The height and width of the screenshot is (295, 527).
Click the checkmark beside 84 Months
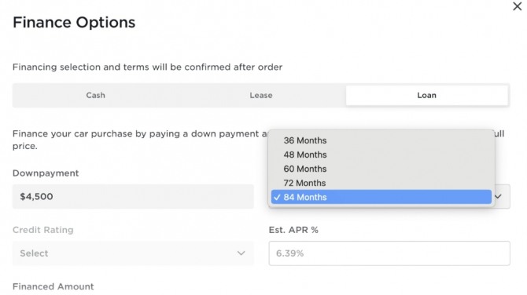pyautogui.click(x=277, y=198)
